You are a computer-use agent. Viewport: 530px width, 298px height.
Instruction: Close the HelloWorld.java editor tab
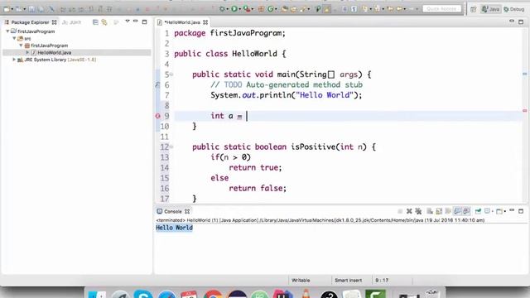(x=205, y=22)
